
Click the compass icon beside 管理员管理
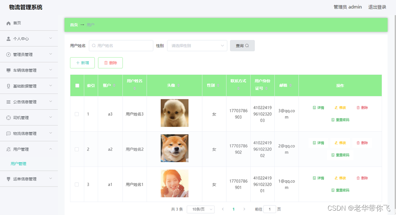(x=8, y=55)
